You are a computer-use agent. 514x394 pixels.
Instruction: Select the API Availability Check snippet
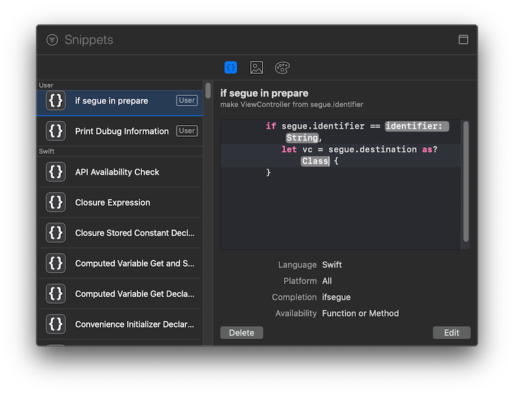click(x=120, y=172)
